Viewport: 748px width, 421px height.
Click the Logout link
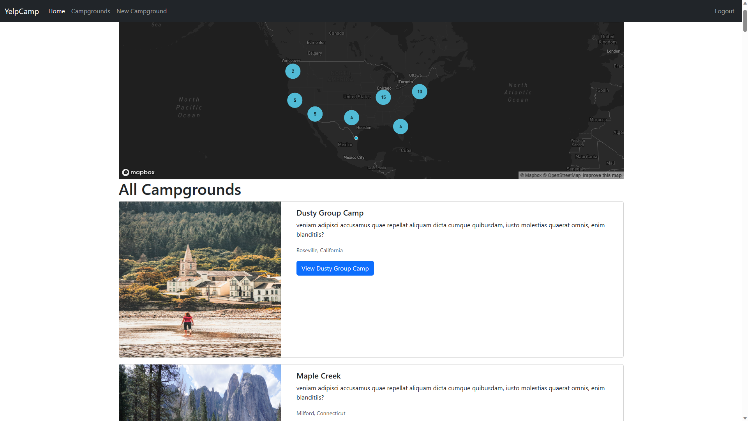click(x=724, y=11)
